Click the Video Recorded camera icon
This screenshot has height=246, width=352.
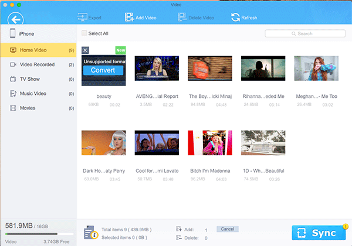click(13, 64)
